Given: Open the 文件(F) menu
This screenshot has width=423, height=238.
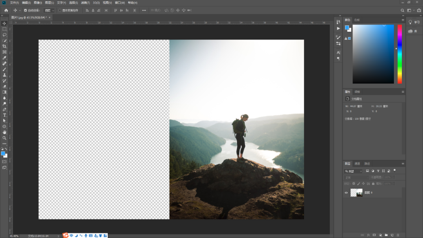Looking at the screenshot, I should tap(14, 3).
